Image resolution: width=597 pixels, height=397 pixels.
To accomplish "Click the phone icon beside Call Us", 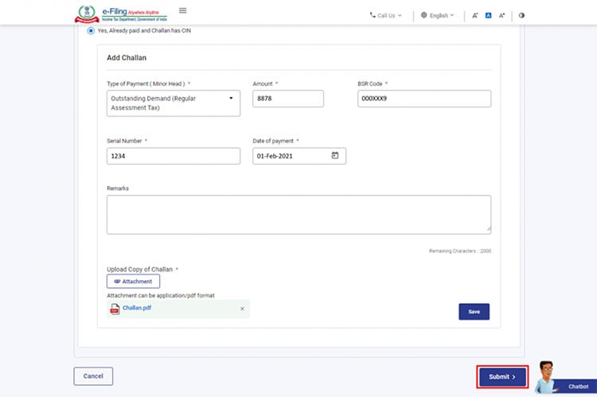I will pos(373,15).
